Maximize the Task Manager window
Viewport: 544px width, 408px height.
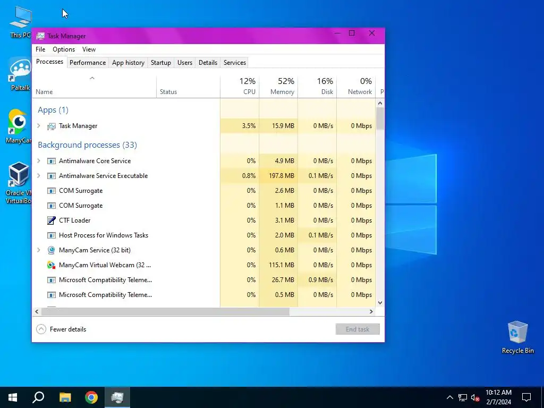coord(352,33)
